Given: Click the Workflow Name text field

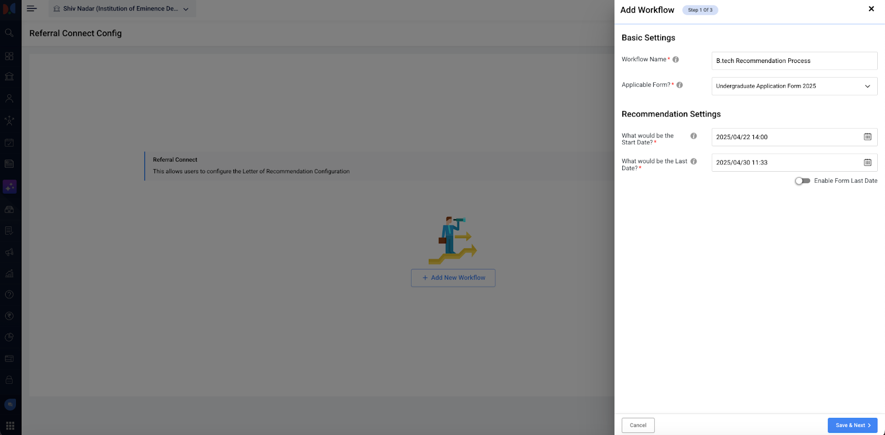Looking at the screenshot, I should pos(794,61).
